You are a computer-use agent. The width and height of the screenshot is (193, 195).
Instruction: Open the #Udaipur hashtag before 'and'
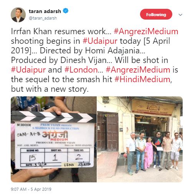coord(28,70)
